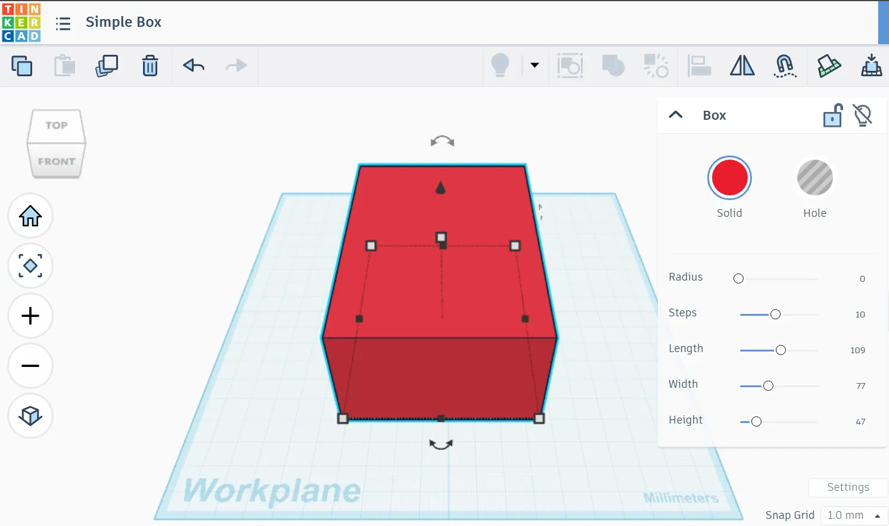Fit all in view icon
The image size is (889, 526).
click(30, 266)
